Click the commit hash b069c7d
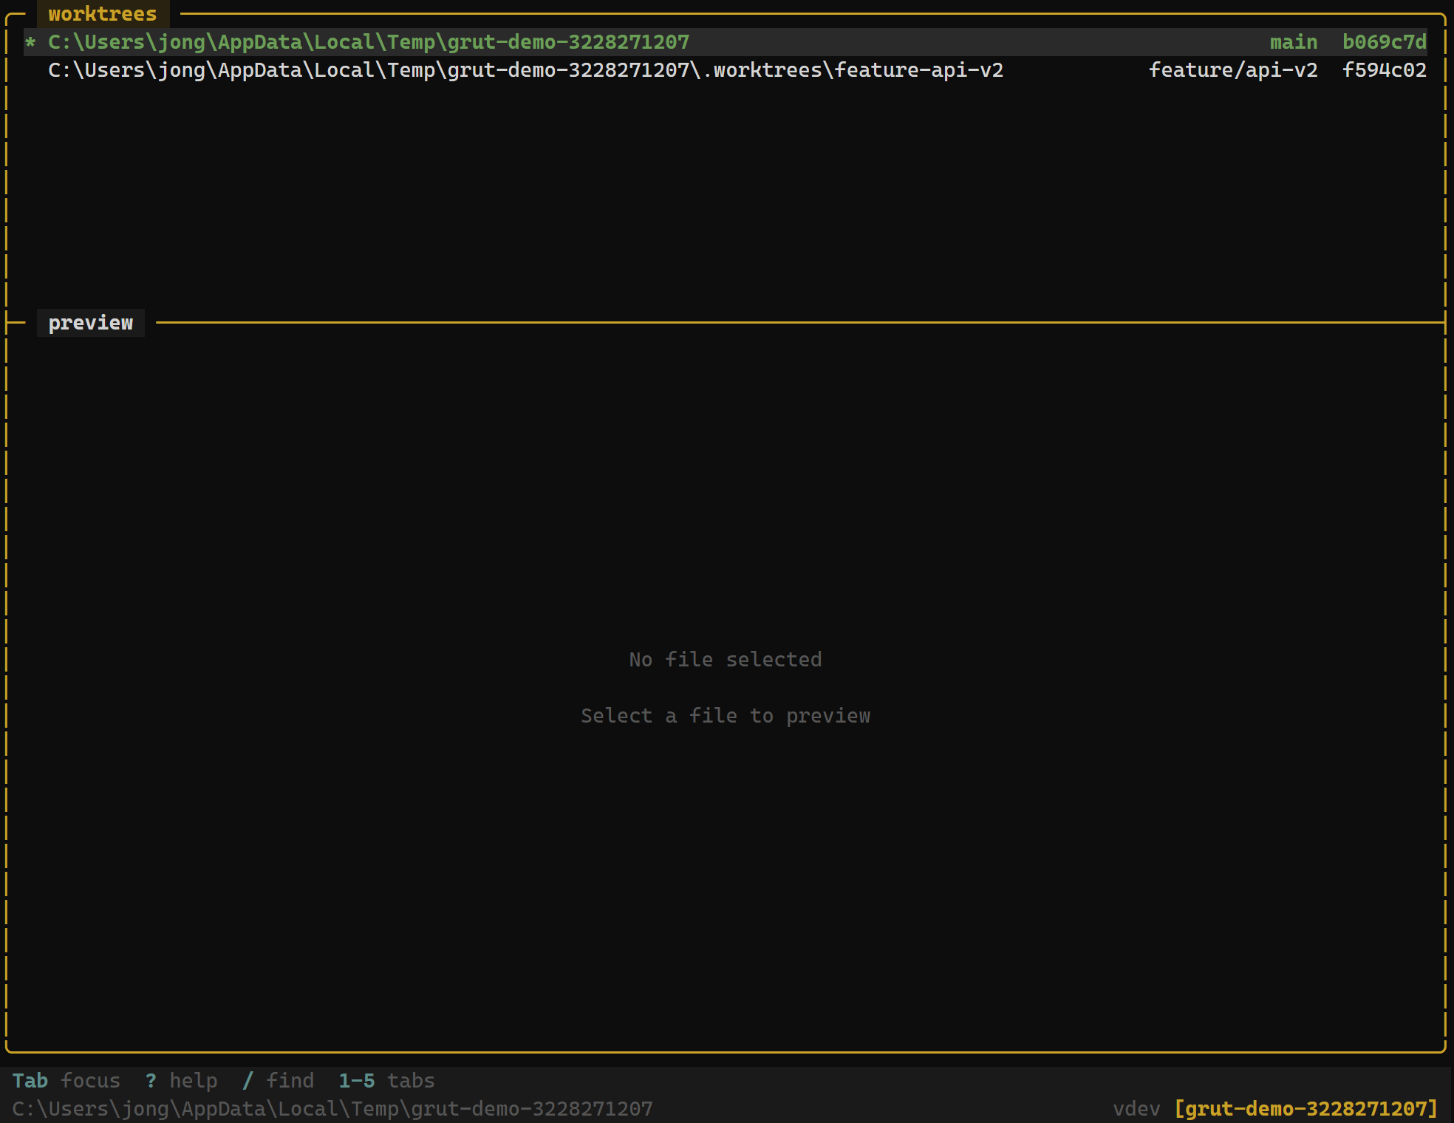This screenshot has height=1123, width=1454. (x=1385, y=42)
